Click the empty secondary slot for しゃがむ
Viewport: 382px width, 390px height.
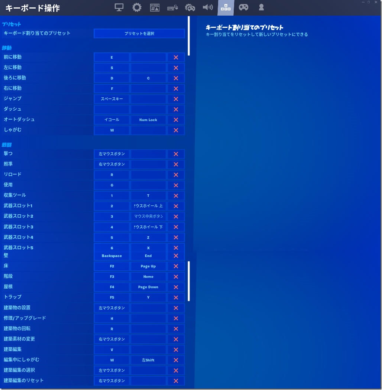pyautogui.click(x=148, y=130)
